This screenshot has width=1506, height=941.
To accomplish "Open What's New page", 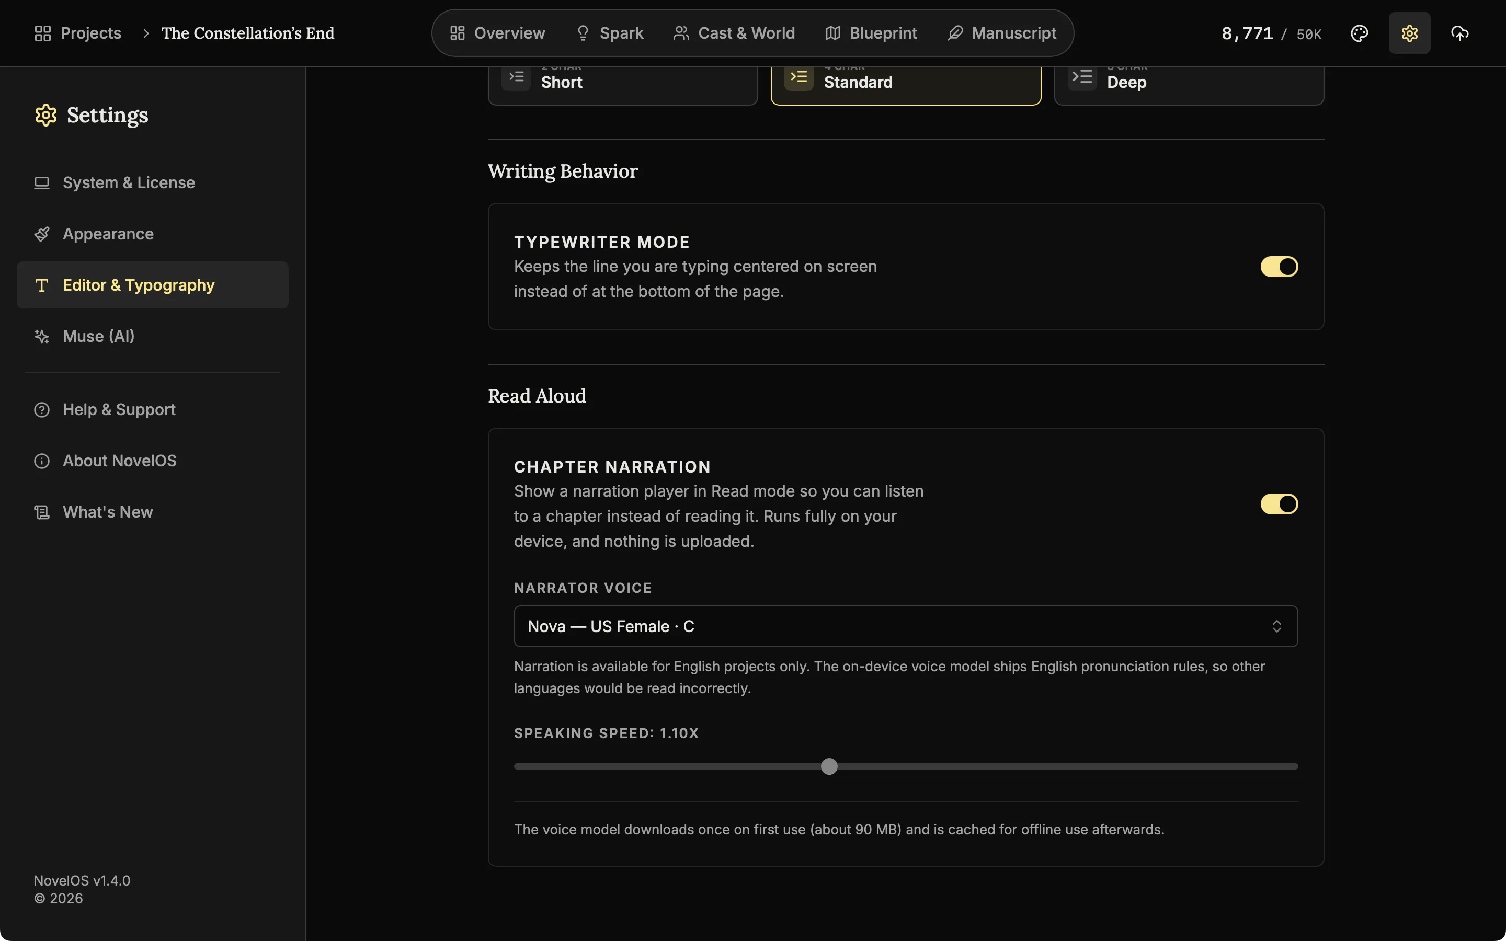I will (153, 512).
